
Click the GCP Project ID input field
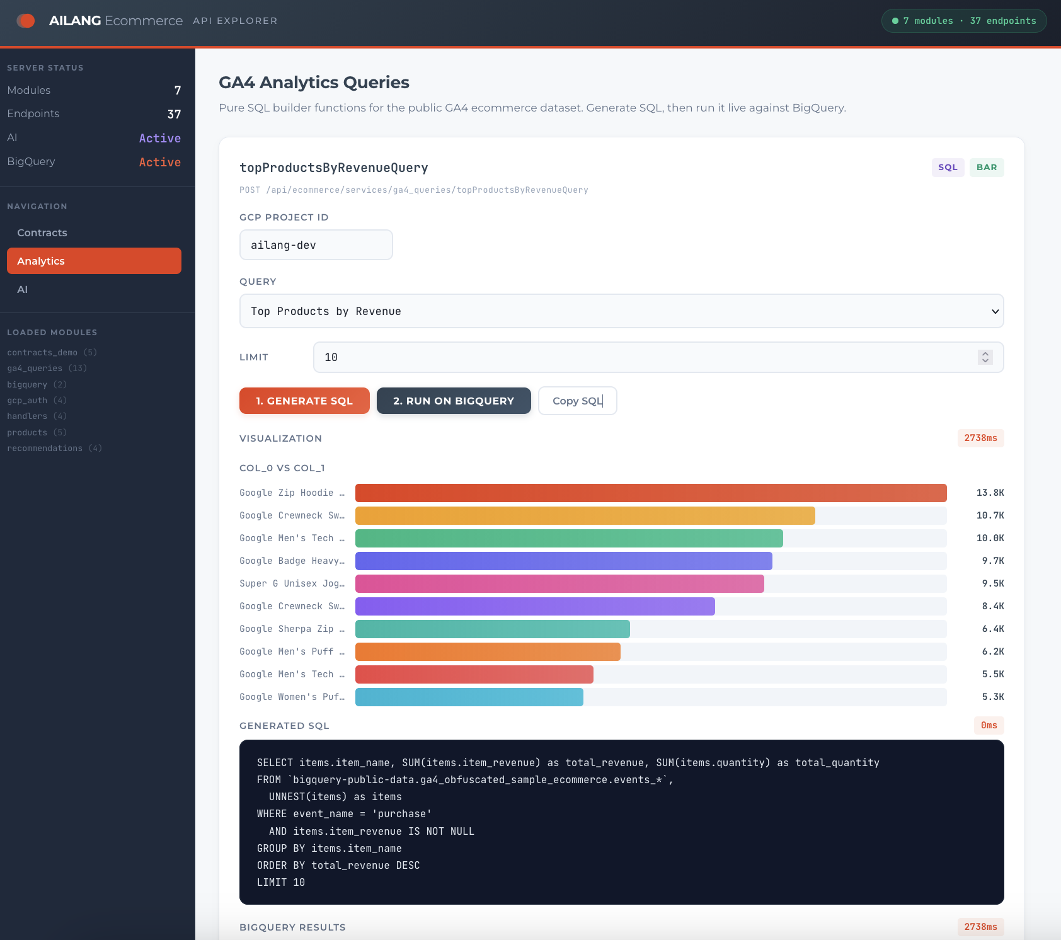coord(316,244)
